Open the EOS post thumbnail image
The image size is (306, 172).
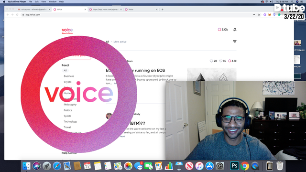tap(212, 75)
